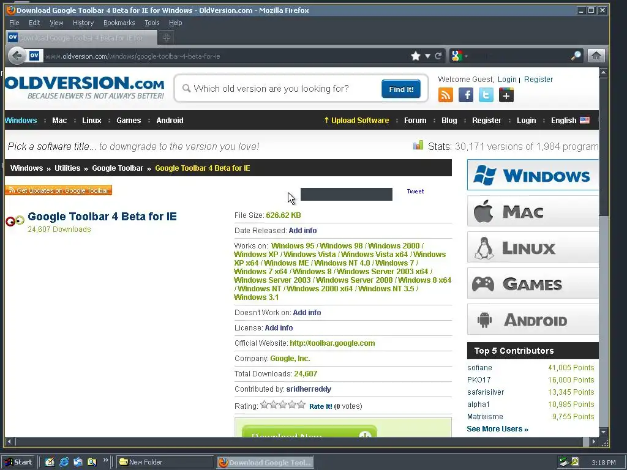Click Get Updates on Google Toolbar button

pyautogui.click(x=58, y=190)
